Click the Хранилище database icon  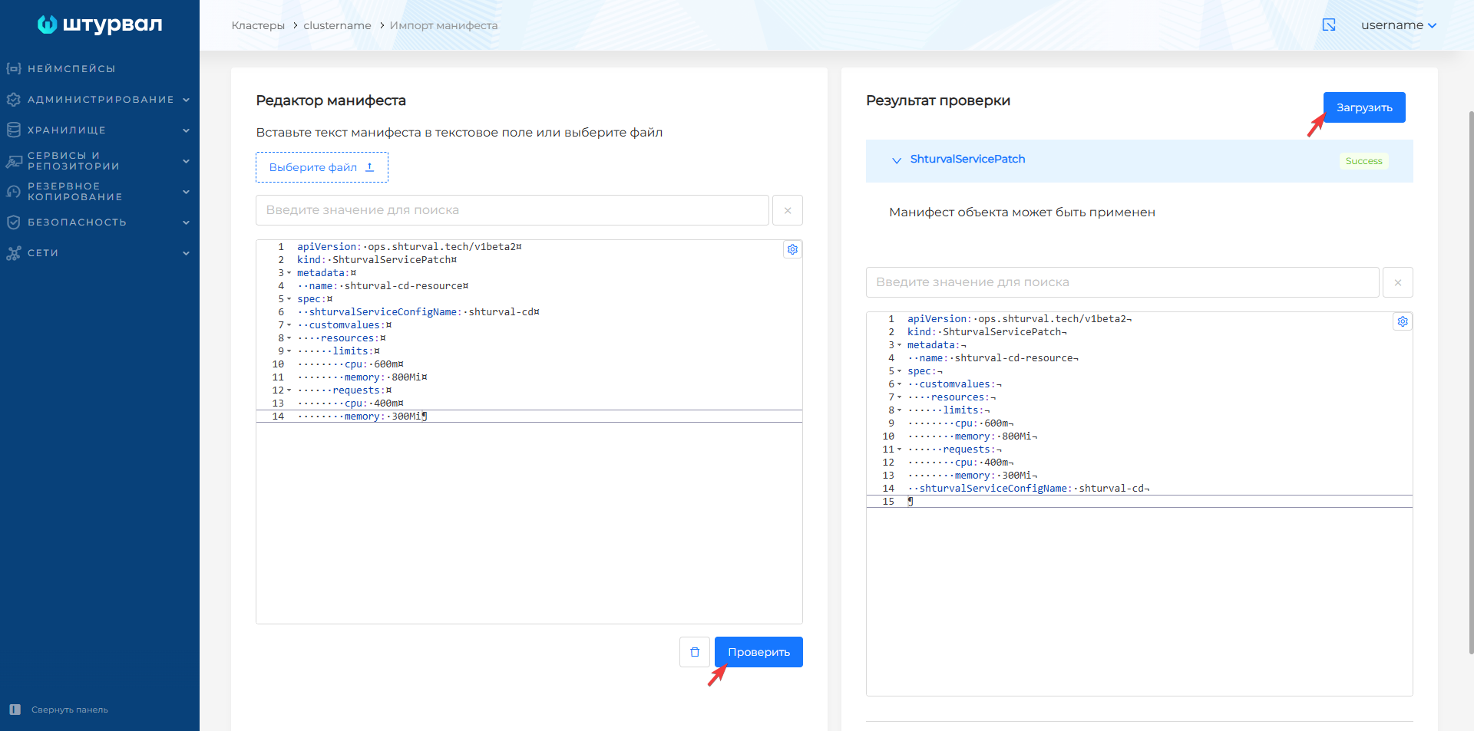tap(13, 130)
